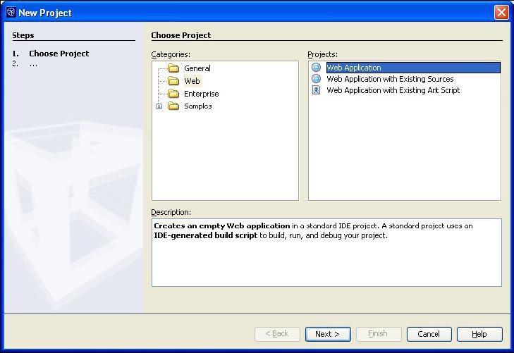Select the General category label
The image size is (514, 353).
[197, 68]
